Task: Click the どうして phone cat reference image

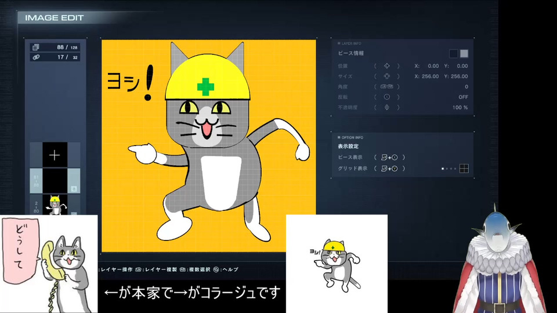Action: click(x=49, y=264)
